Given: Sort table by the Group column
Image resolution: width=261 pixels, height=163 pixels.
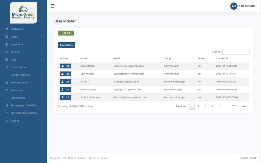Looking at the screenshot, I should (178, 58).
